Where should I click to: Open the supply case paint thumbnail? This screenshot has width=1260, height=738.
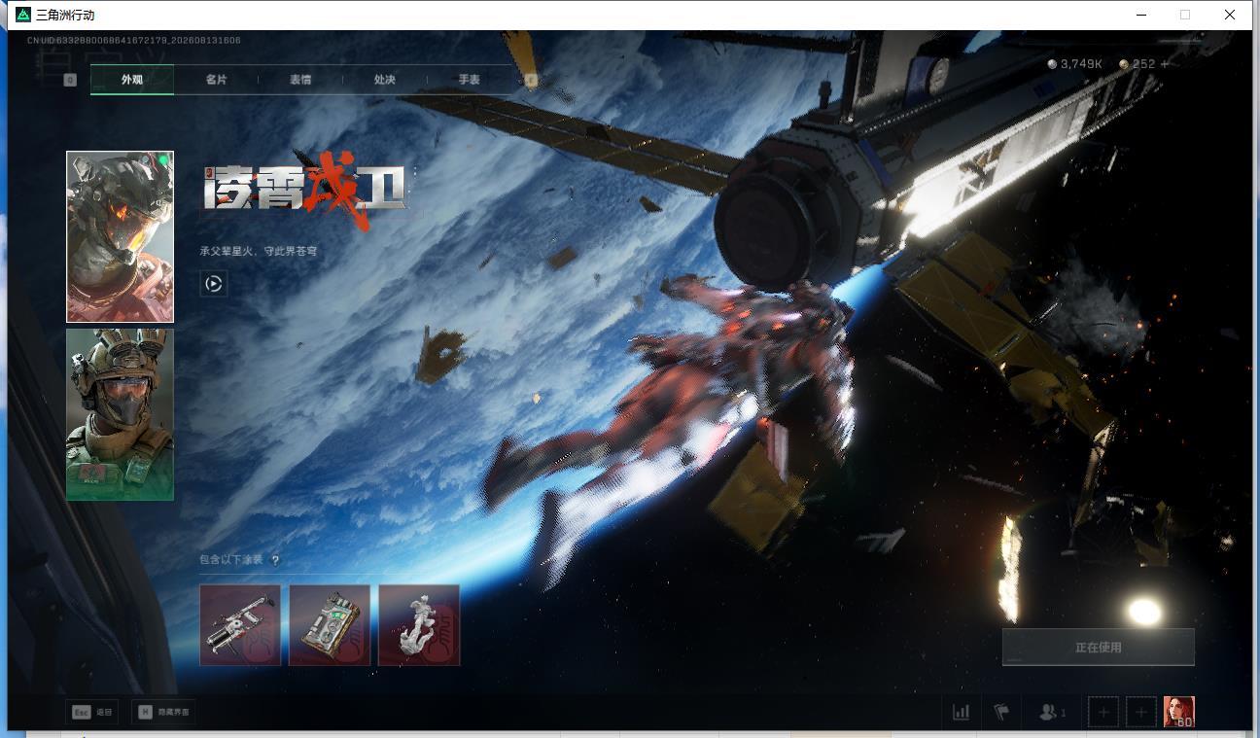pyautogui.click(x=330, y=625)
